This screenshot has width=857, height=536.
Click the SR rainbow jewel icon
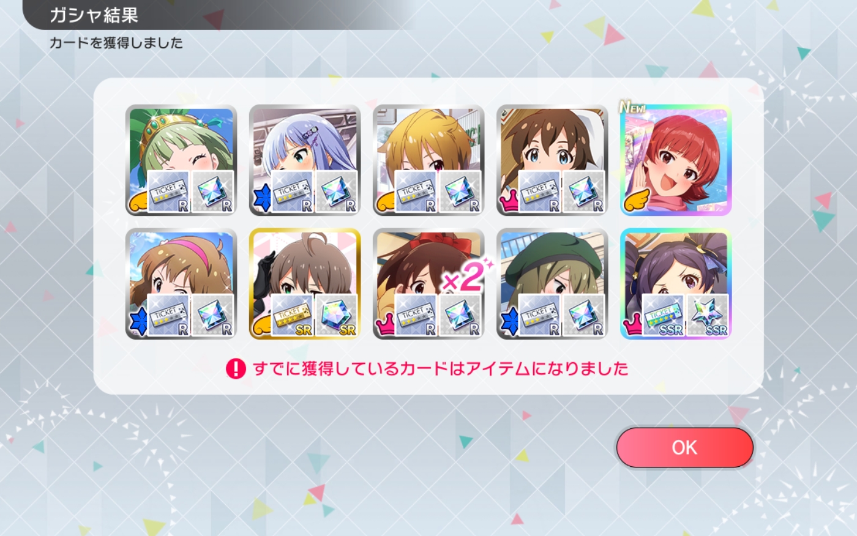click(337, 315)
